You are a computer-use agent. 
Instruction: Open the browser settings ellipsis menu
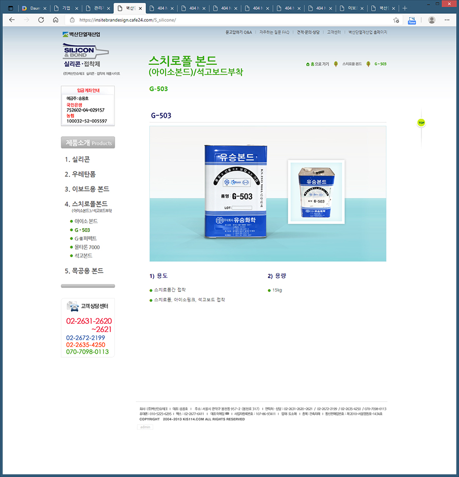(x=448, y=20)
